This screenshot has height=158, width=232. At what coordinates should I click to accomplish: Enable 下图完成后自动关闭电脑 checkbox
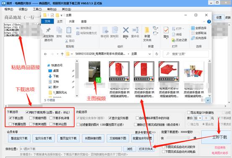pyautogui.click(x=163, y=151)
